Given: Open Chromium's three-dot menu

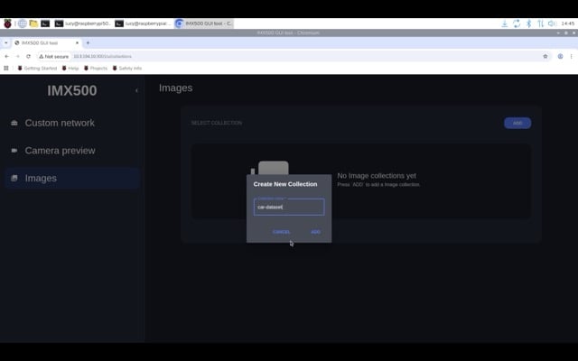Looking at the screenshot, I should (x=572, y=56).
